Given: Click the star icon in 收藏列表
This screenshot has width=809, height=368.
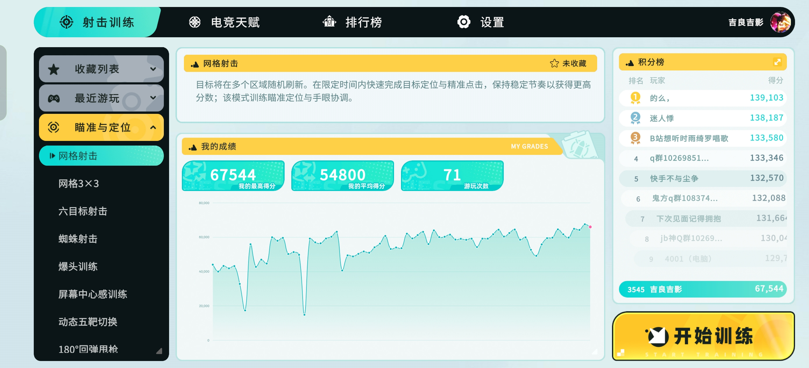Looking at the screenshot, I should pyautogui.click(x=54, y=69).
